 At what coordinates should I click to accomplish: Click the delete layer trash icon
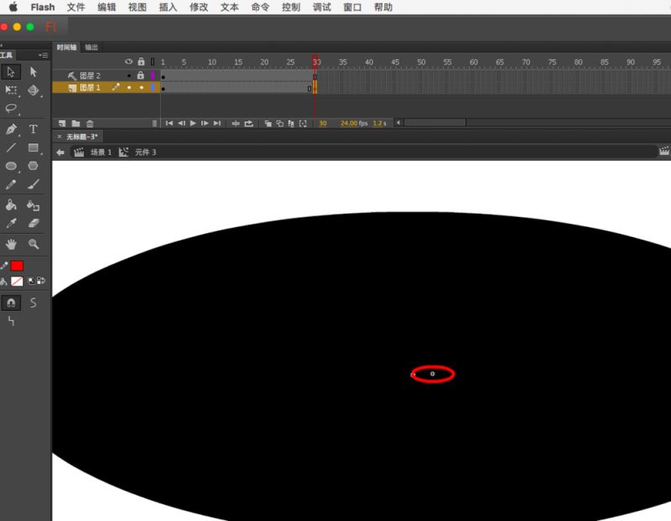(90, 123)
